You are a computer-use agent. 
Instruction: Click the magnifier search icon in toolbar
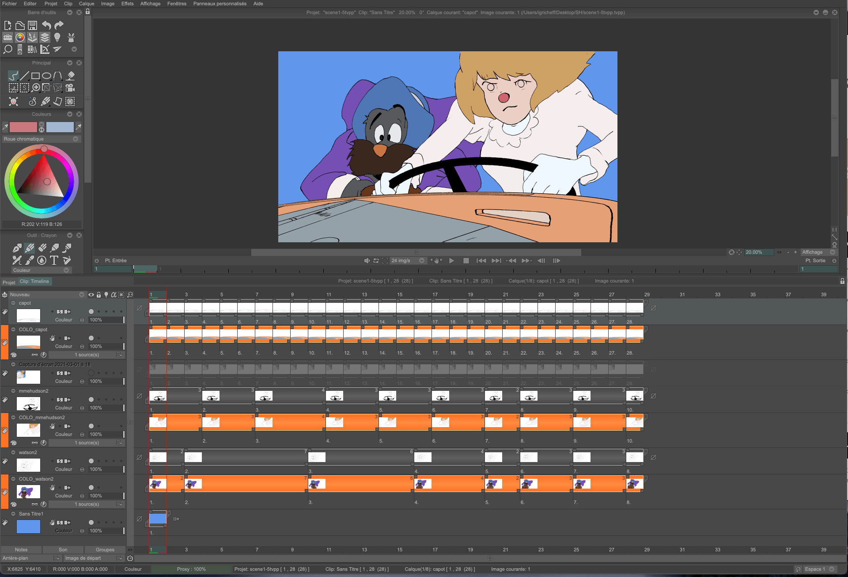[x=8, y=49]
